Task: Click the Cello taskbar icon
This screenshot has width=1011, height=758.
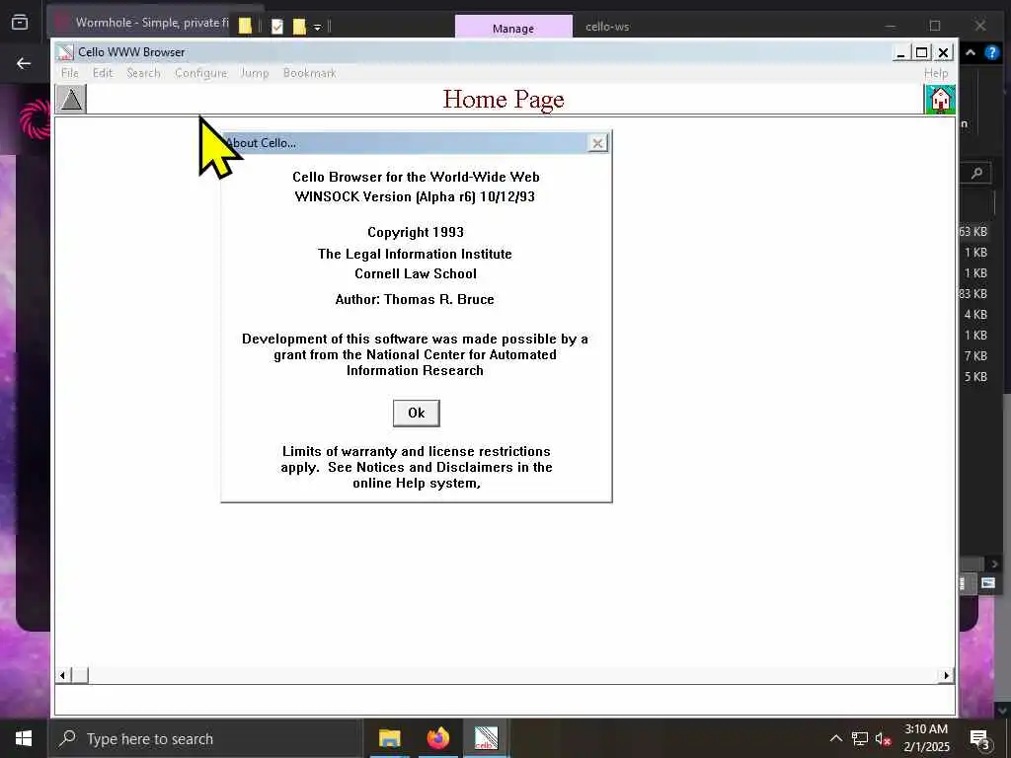Action: [x=486, y=738]
